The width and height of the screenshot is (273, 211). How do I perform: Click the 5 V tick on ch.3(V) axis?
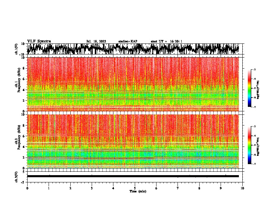(24, 172)
